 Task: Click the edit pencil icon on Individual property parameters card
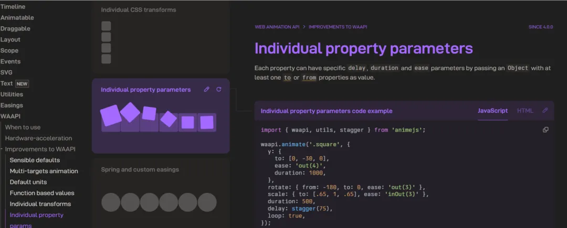click(206, 89)
